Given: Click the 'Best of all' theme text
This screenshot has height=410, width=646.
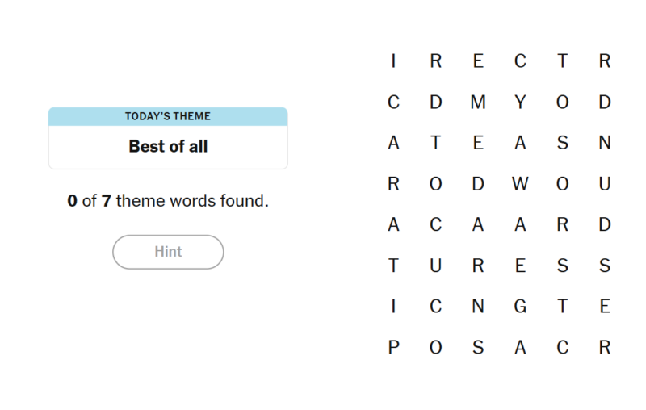Looking at the screenshot, I should point(168,147).
